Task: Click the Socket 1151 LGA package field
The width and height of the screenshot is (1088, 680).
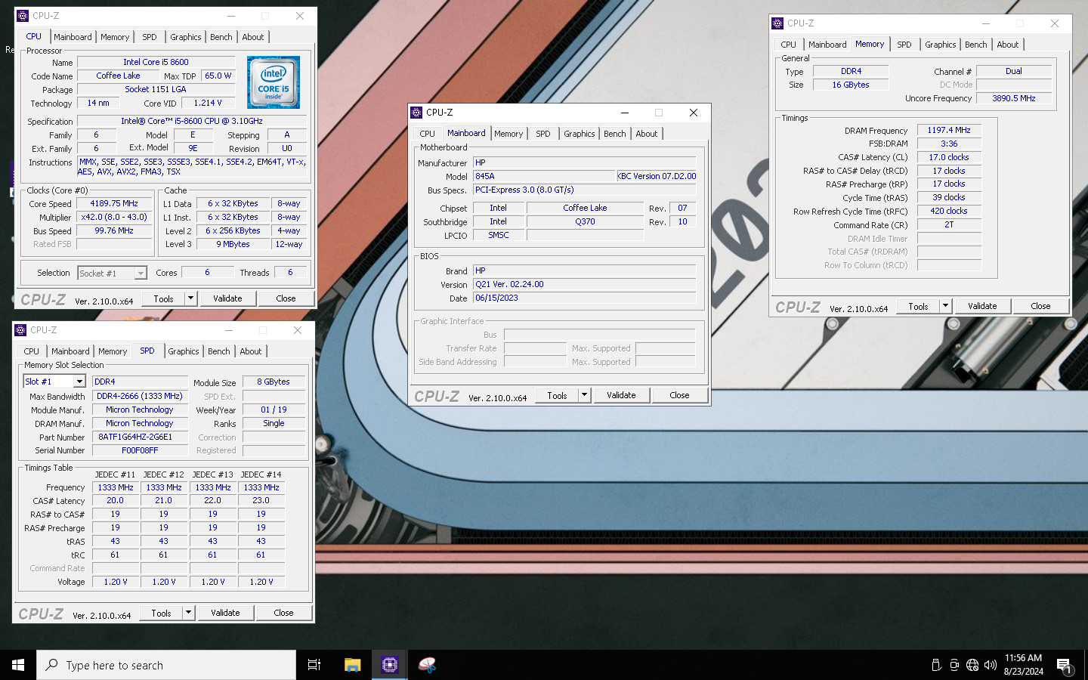Action: point(156,89)
